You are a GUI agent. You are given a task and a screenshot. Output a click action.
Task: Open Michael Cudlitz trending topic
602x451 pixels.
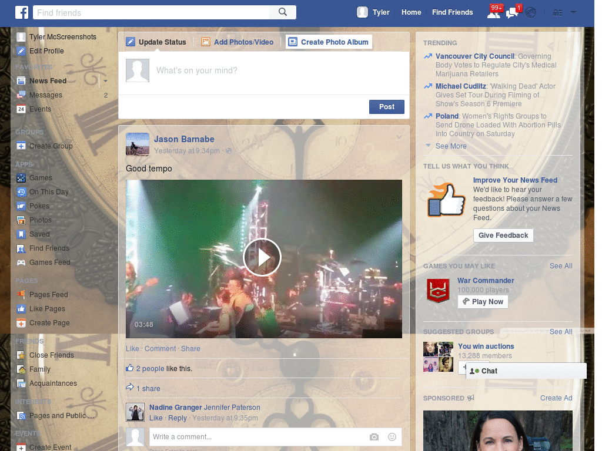tap(461, 86)
